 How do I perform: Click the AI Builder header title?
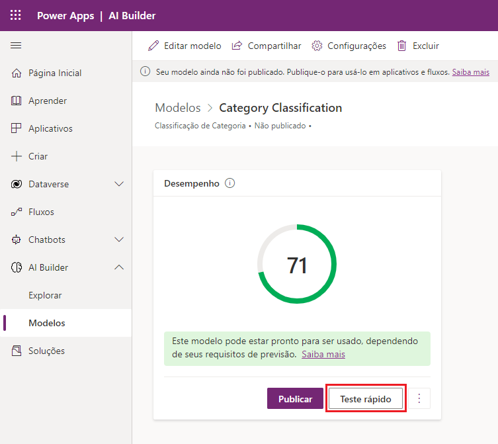click(132, 16)
